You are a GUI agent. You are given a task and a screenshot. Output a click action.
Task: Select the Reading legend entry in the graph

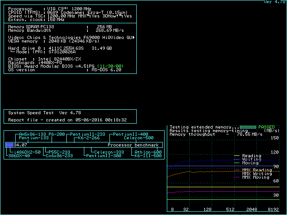[x=251, y=156]
